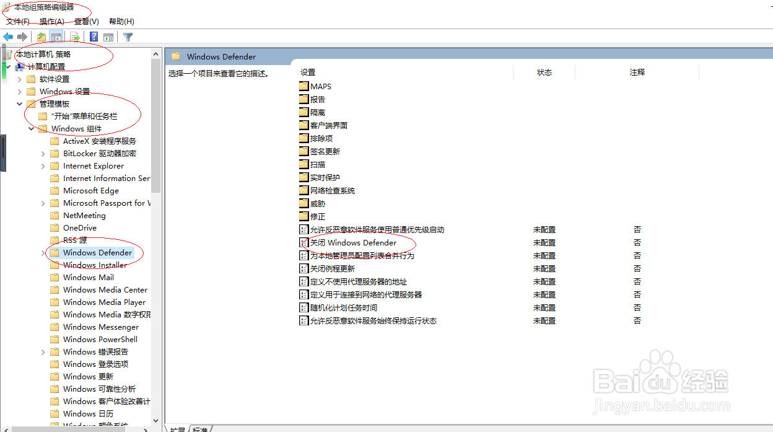
Task: Click the export list toolbar icon
Action: [x=74, y=37]
